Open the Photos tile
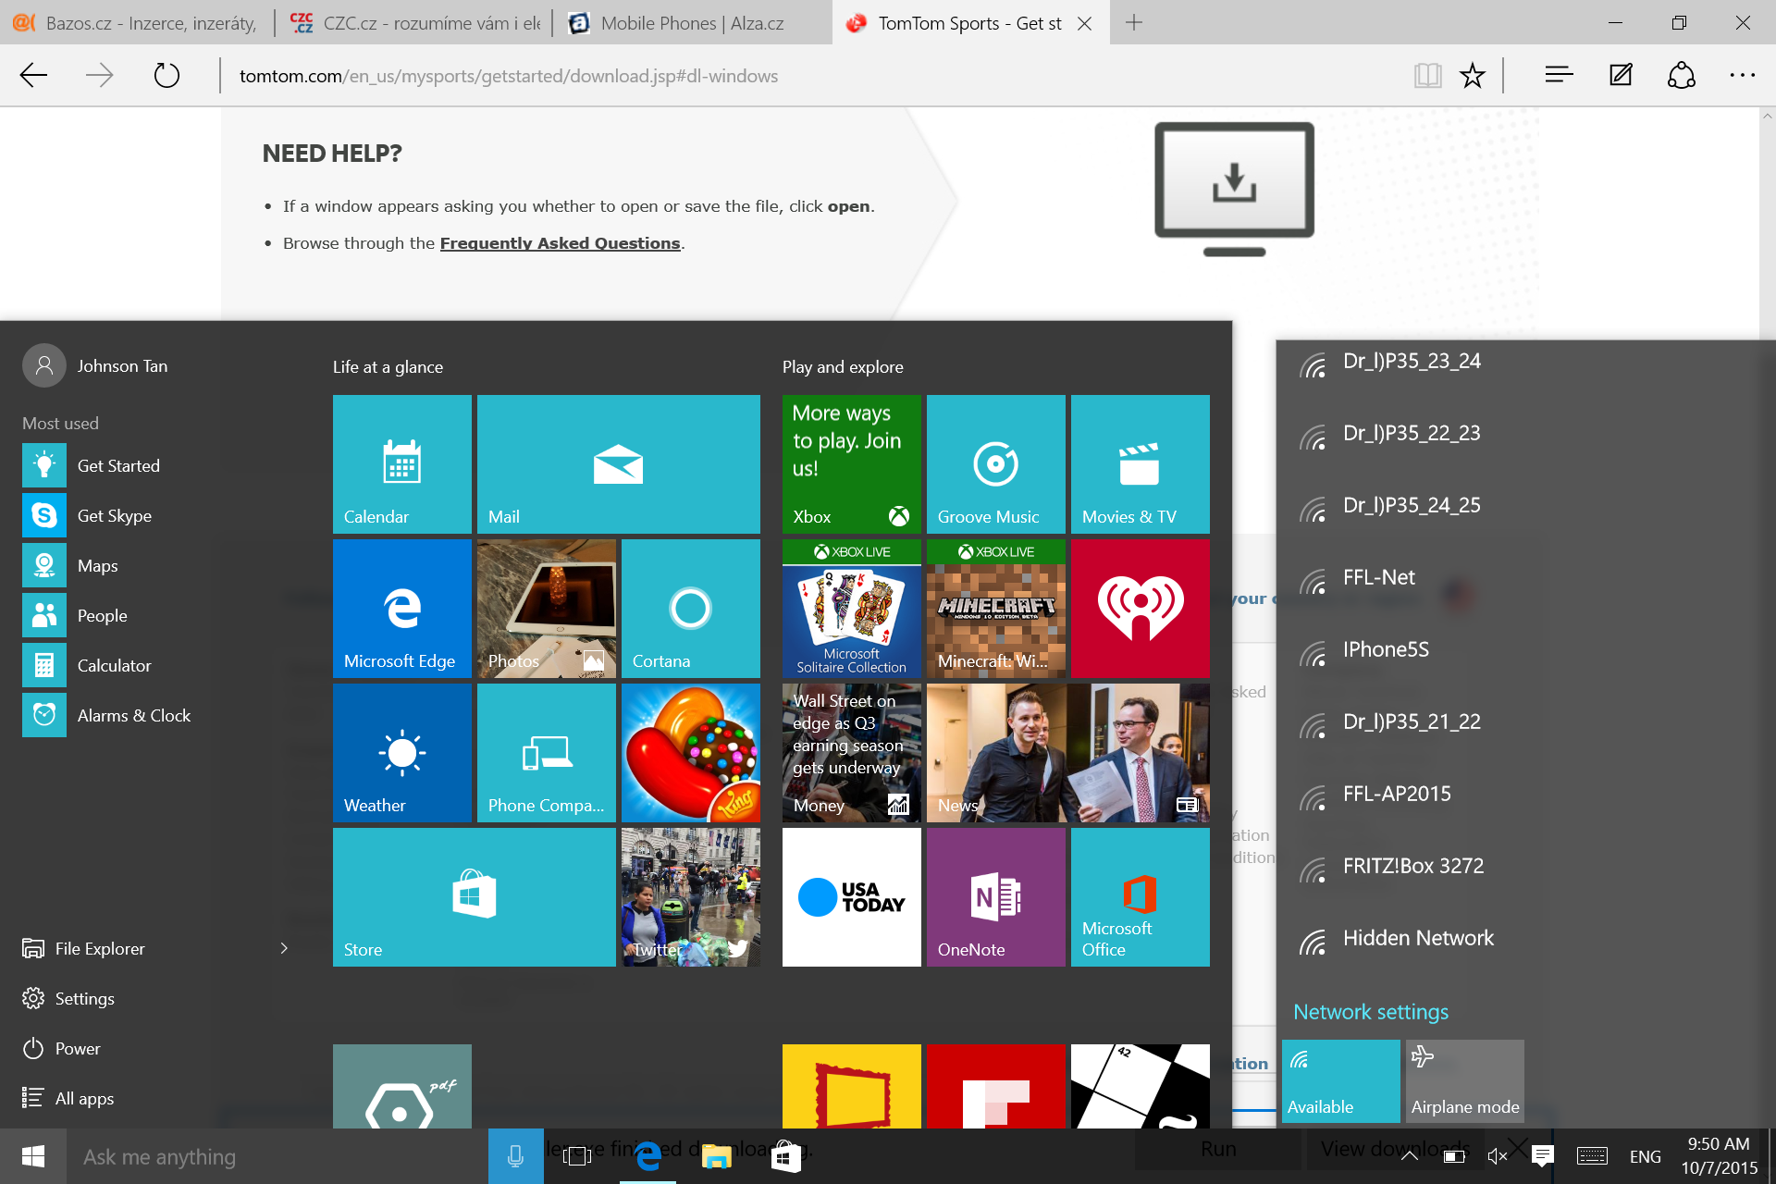Viewport: 1776px width, 1184px height. (546, 608)
